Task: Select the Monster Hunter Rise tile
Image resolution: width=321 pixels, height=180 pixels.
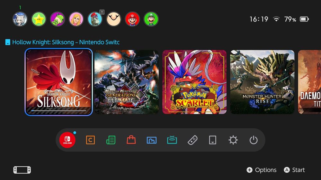Action: click(262, 82)
